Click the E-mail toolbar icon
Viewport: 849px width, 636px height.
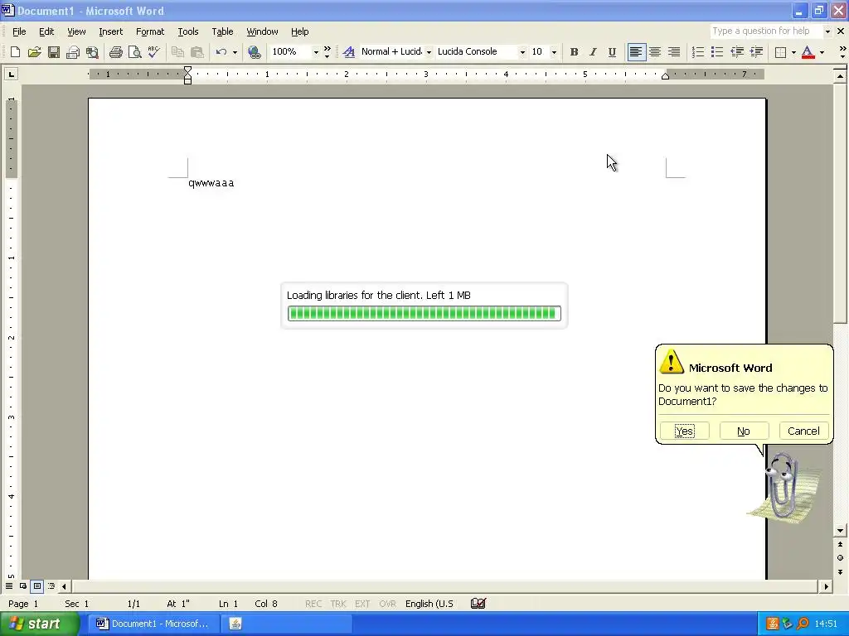click(73, 52)
